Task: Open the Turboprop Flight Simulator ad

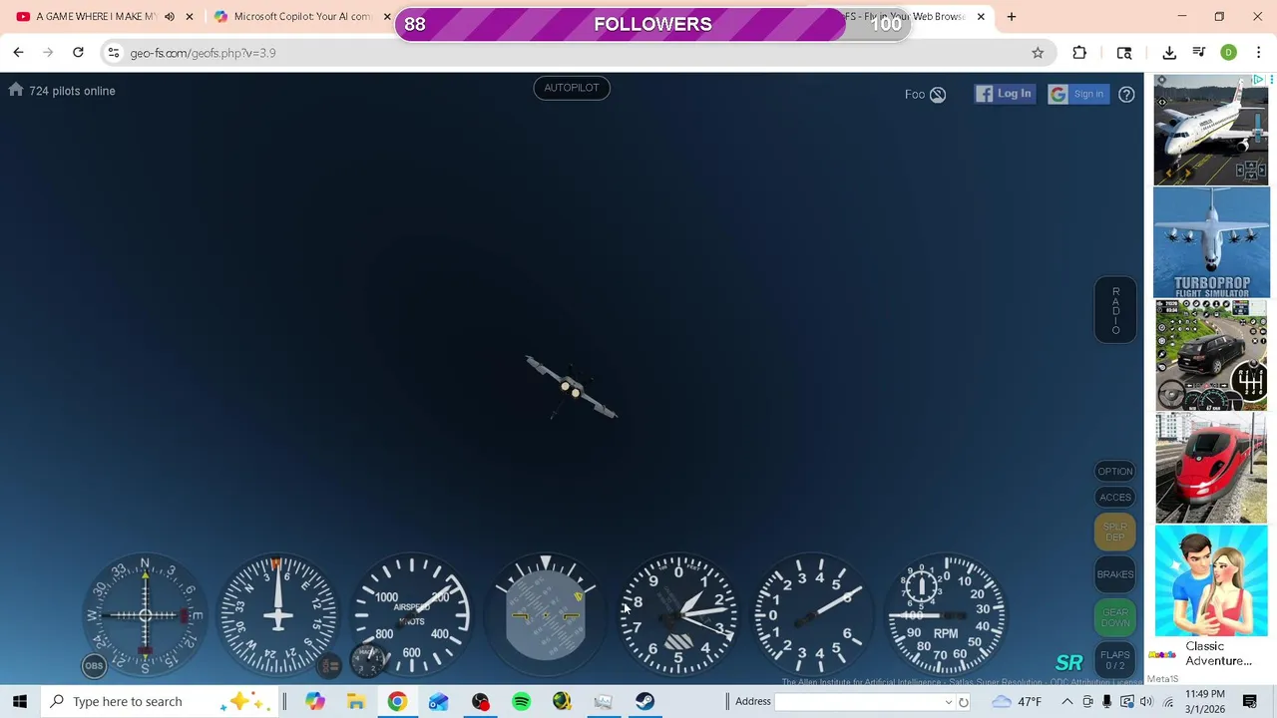Action: click(x=1211, y=242)
